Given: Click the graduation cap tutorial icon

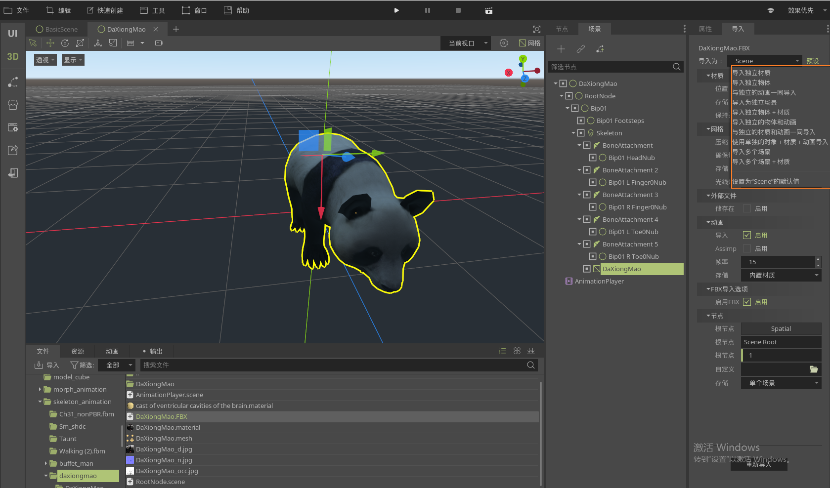Looking at the screenshot, I should point(771,10).
